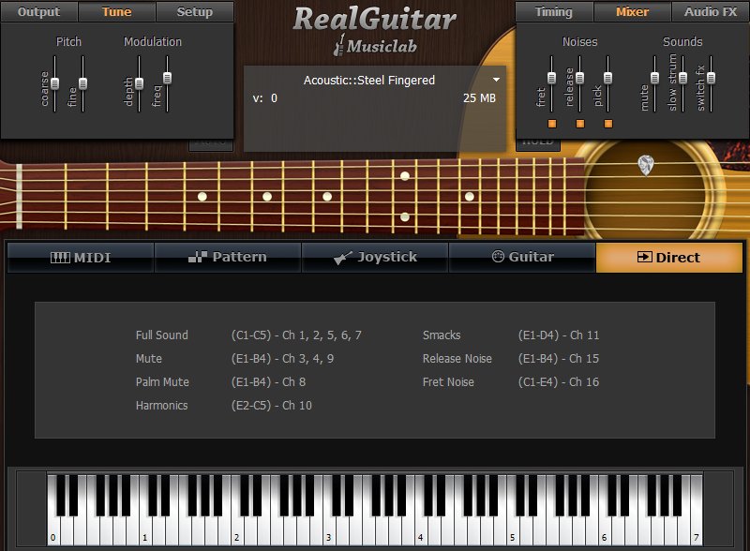Click the modulation depth slider handle
The image size is (750, 551).
[x=140, y=82]
